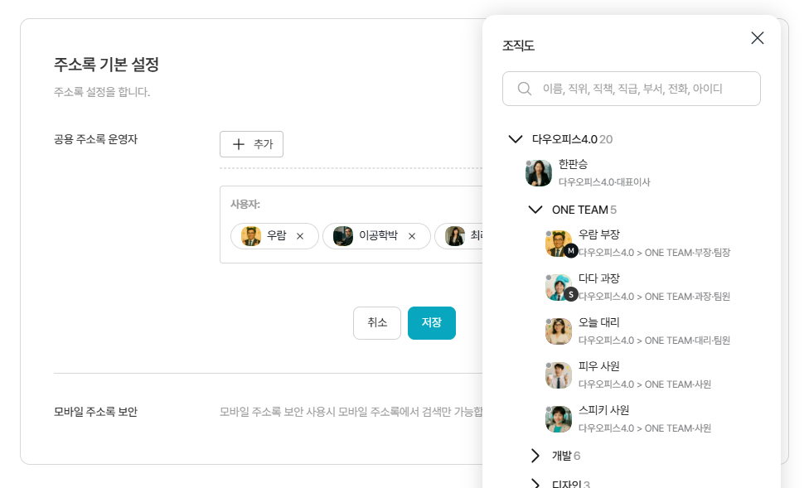
Task: Expand the 개발 department
Action: (x=535, y=456)
